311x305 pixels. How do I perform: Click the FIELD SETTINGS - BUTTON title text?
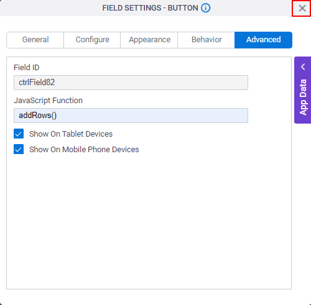[x=150, y=8]
